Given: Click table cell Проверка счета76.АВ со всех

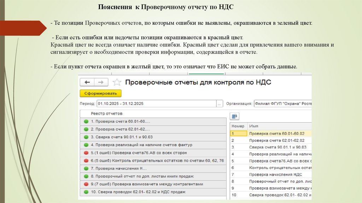Looking at the screenshot, I should coord(280,161).
